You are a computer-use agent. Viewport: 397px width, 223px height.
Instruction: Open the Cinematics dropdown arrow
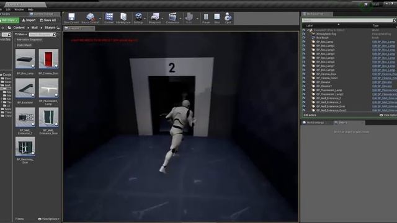click(x=181, y=19)
